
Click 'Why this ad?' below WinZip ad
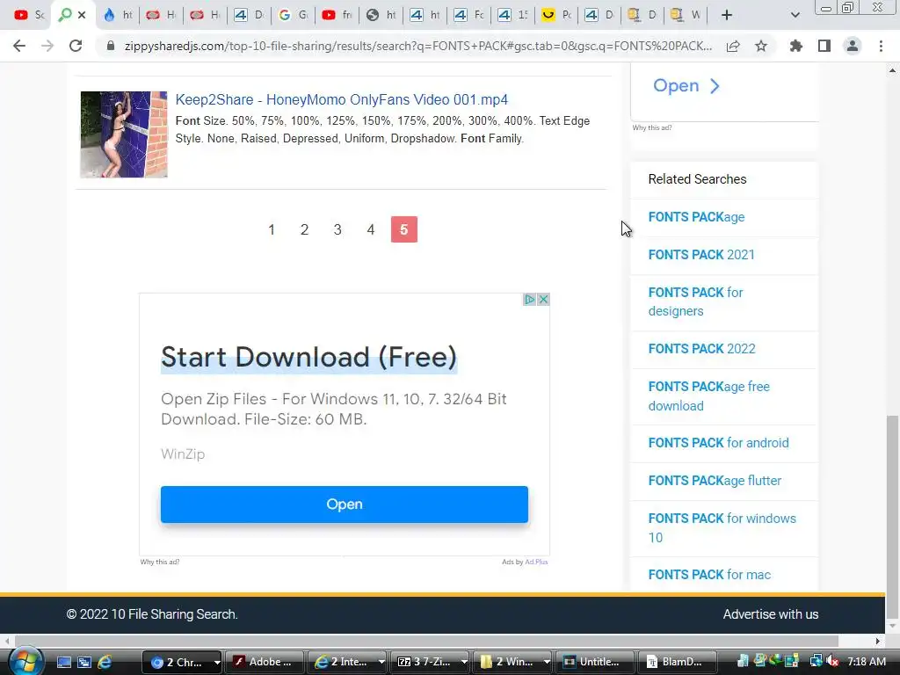[x=160, y=562]
